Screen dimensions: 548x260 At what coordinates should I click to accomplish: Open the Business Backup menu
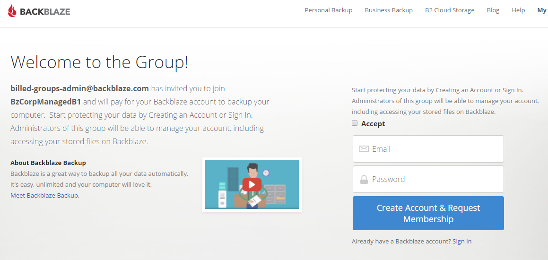(x=389, y=10)
